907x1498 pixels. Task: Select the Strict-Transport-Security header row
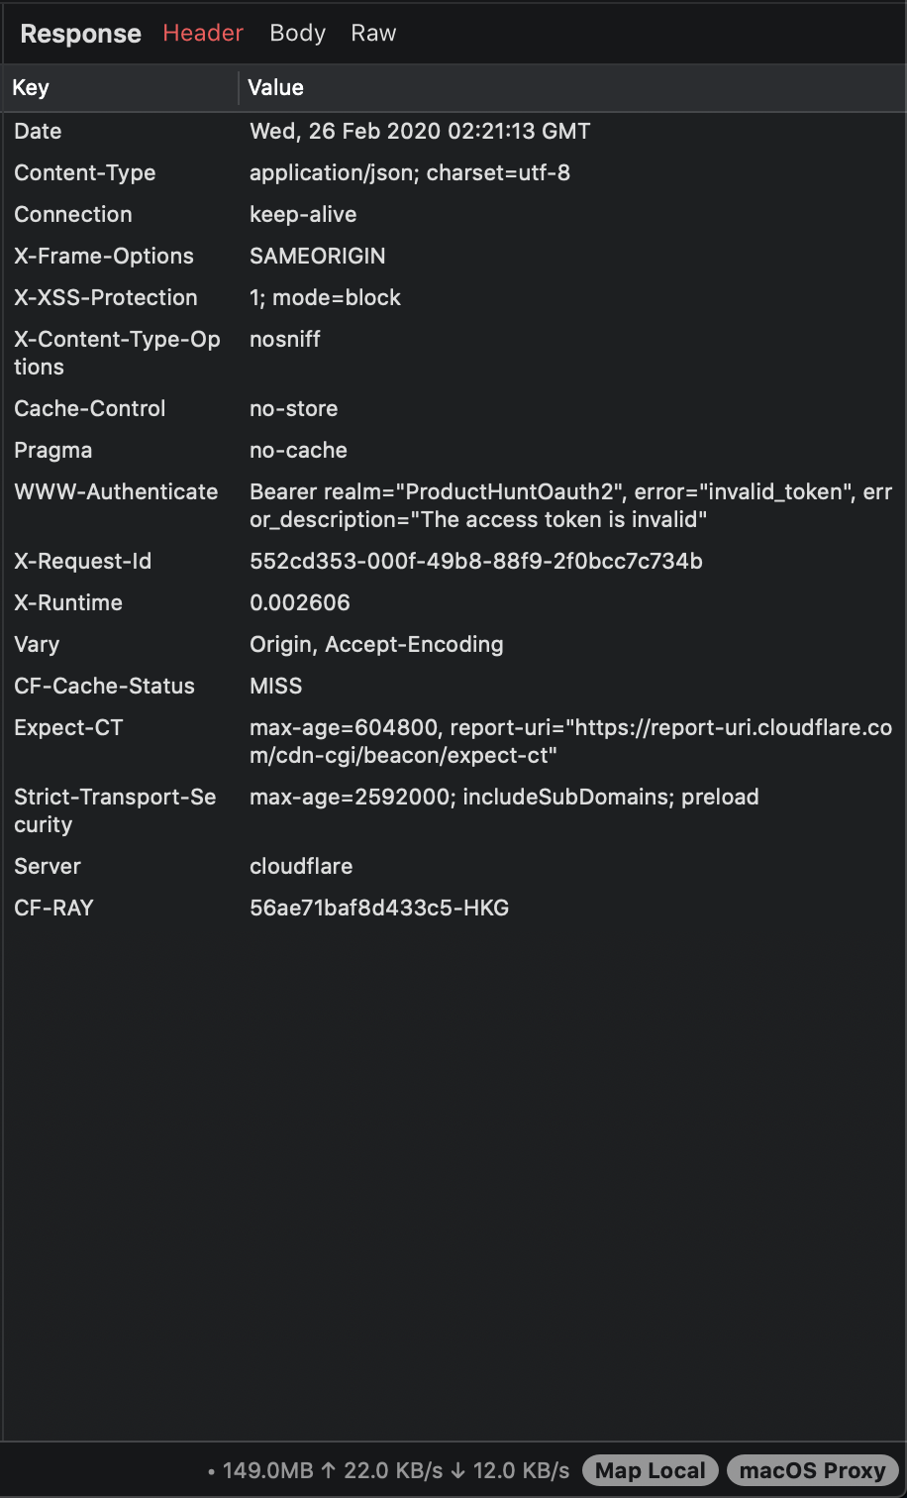pyautogui.click(x=396, y=810)
